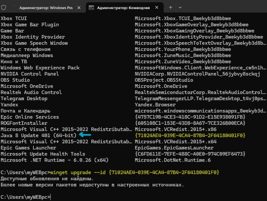Click 'Xbox Game Bar Plugin' row

[x=30, y=25]
